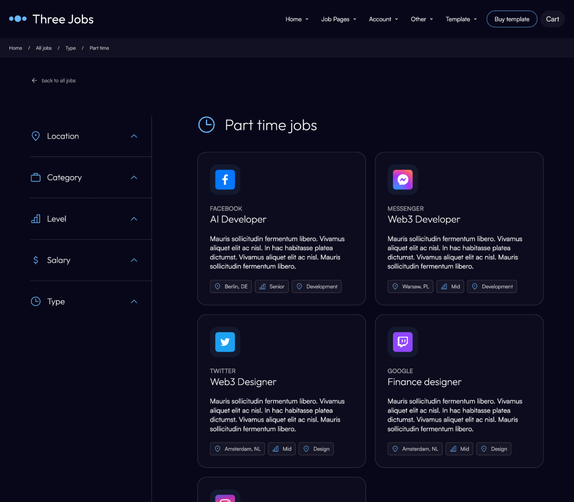Click the Location filter label

[63, 136]
